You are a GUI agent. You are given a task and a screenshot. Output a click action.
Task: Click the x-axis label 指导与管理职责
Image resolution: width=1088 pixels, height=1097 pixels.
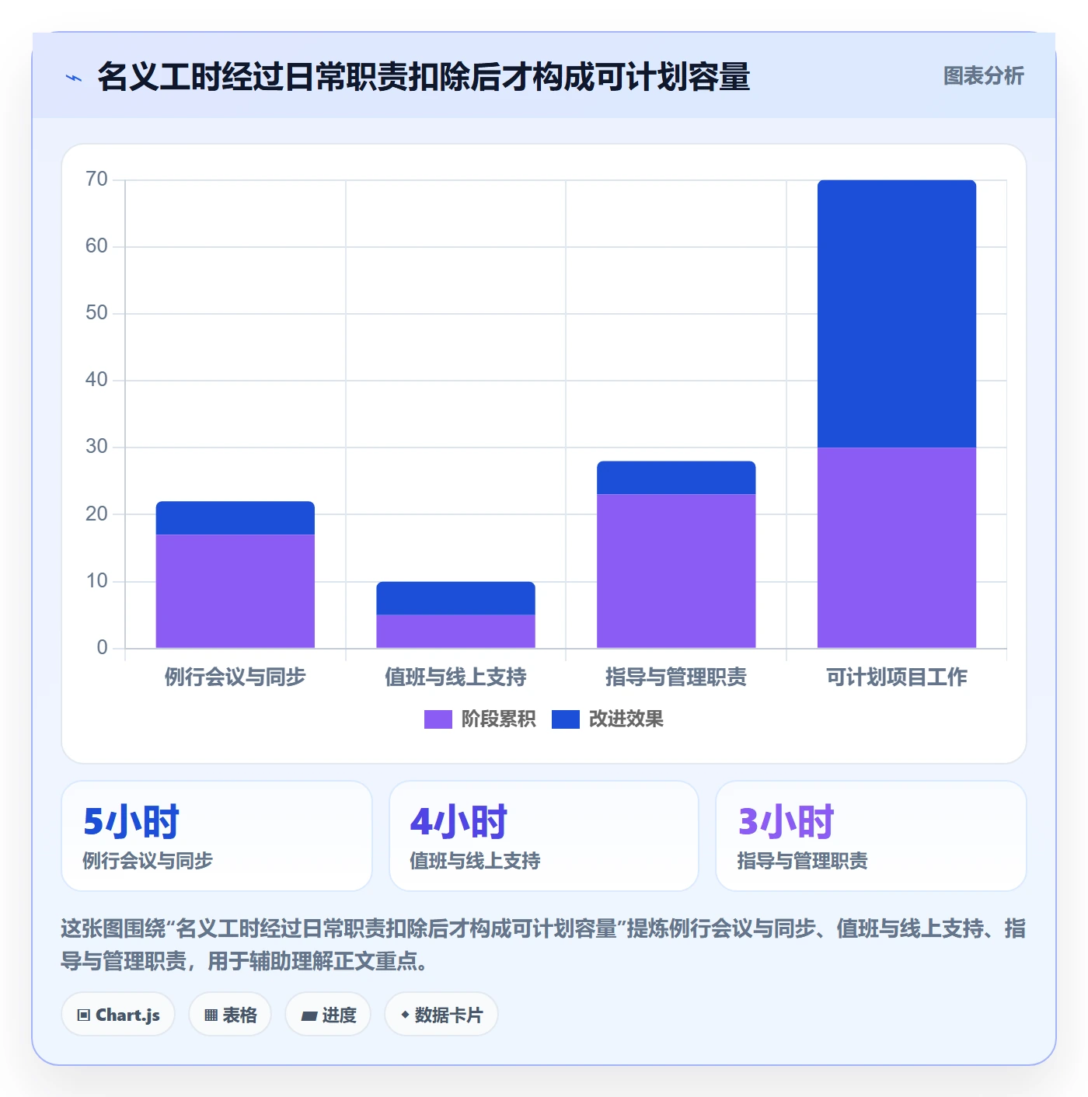click(x=676, y=677)
